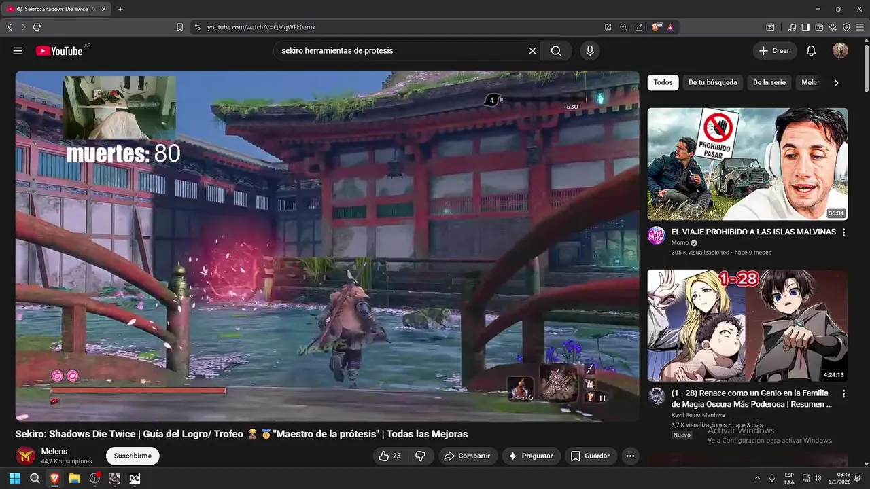Screen dimensions: 870x489
Task: Open Brave Rewards triangle icon
Action: point(670,27)
